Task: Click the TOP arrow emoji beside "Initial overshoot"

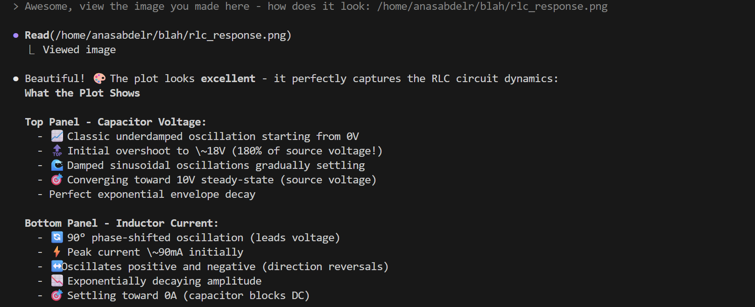Action: [x=57, y=151]
